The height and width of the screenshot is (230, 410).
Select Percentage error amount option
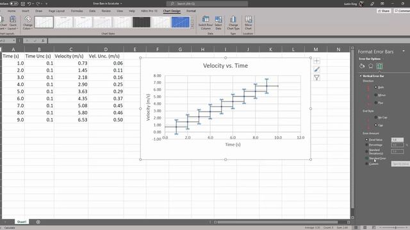pos(366,145)
